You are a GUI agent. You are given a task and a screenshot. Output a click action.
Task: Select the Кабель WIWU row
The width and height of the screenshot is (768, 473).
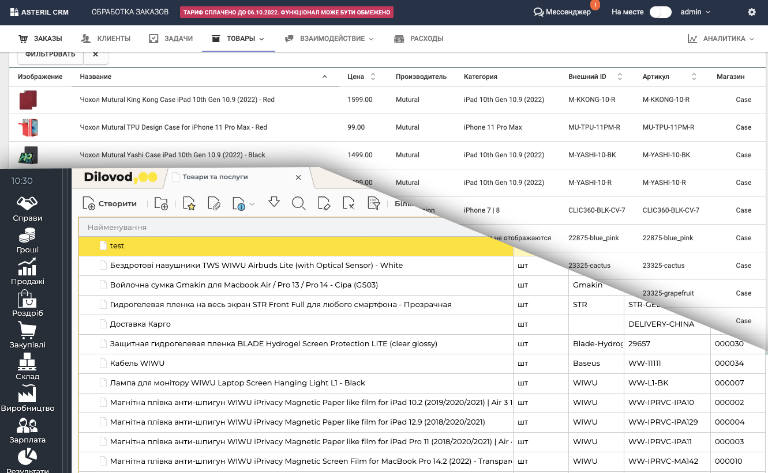pyautogui.click(x=296, y=364)
